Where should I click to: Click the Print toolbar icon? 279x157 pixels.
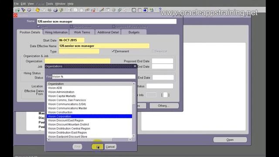pyautogui.click(x=55, y=10)
